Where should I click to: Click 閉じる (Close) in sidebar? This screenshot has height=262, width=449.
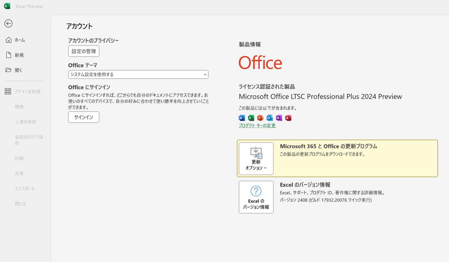pos(20,204)
